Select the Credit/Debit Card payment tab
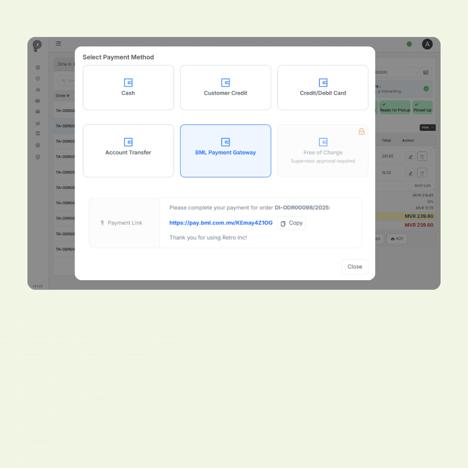 [x=323, y=87]
